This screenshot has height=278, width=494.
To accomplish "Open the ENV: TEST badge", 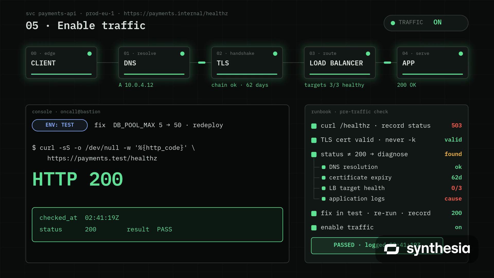I will [60, 125].
